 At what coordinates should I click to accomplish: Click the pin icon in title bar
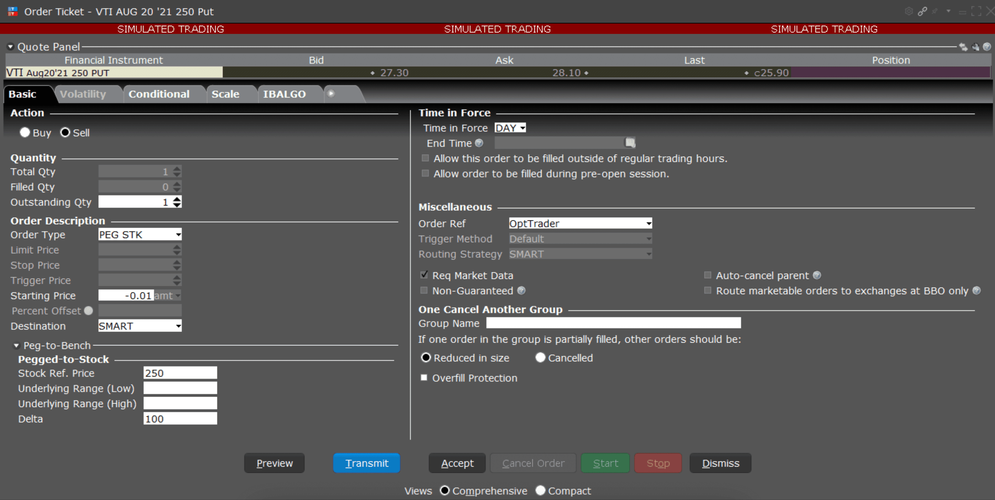pyautogui.click(x=935, y=11)
